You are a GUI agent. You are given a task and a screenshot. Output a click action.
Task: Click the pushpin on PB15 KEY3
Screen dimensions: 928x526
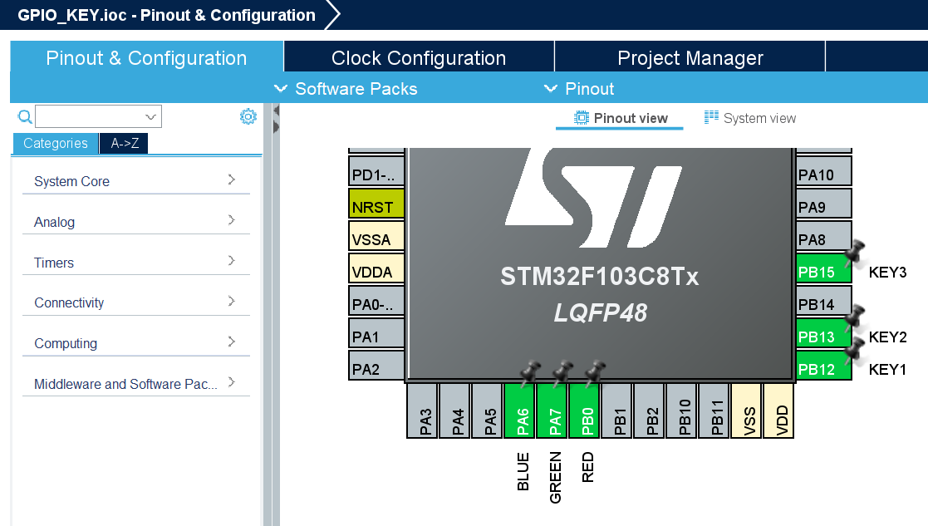click(x=853, y=253)
